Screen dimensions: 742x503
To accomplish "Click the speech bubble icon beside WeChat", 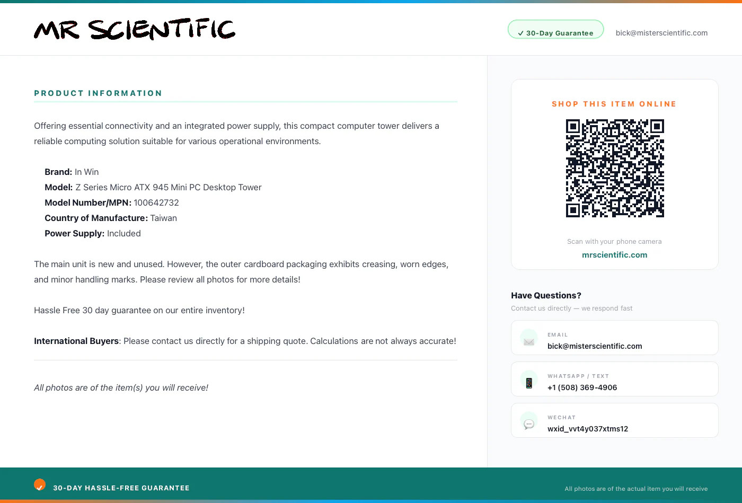I will (529, 424).
